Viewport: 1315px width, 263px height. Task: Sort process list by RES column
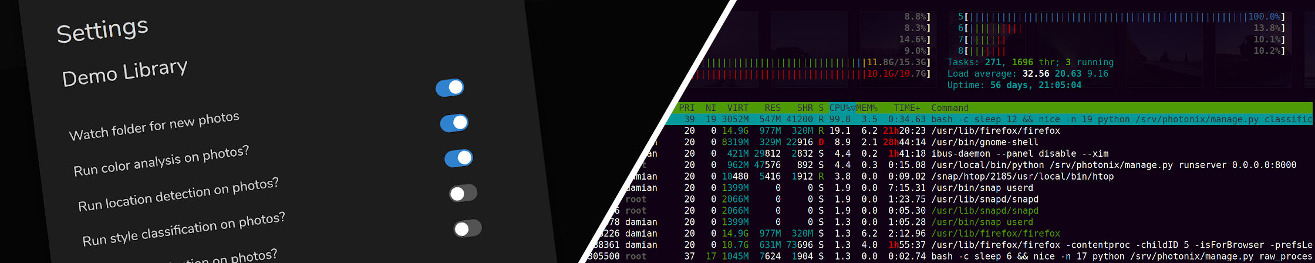(x=773, y=108)
